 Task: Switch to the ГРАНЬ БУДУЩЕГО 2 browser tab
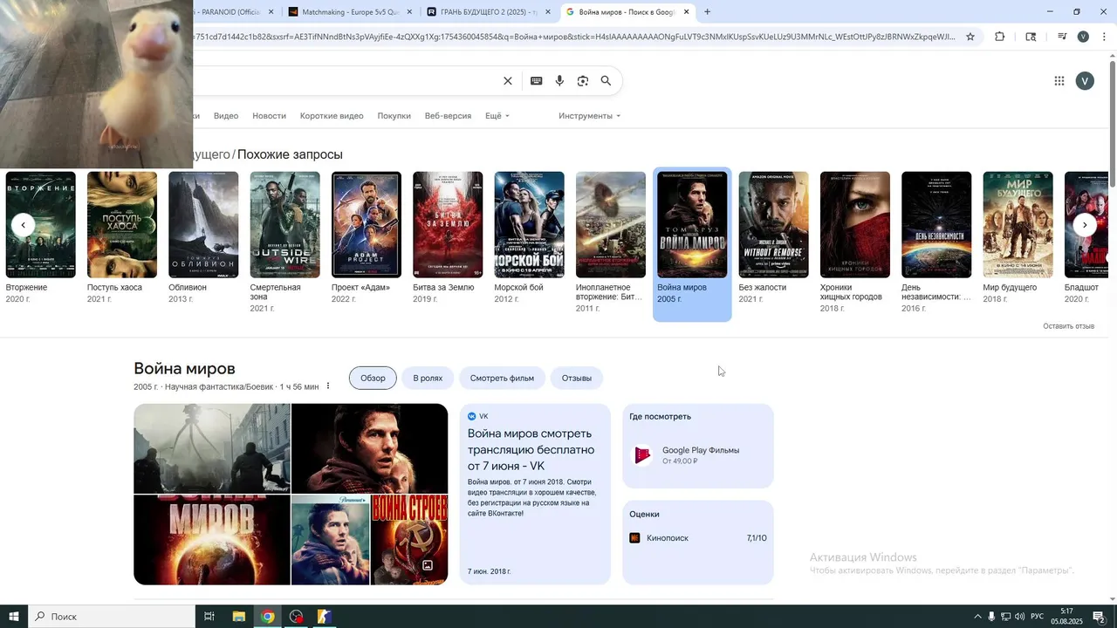tap(488, 12)
